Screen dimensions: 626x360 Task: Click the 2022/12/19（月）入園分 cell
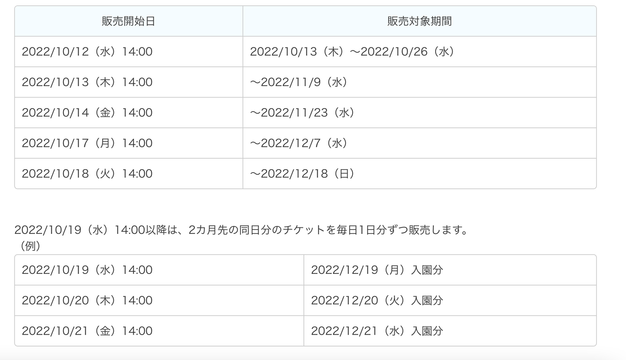pos(377,270)
